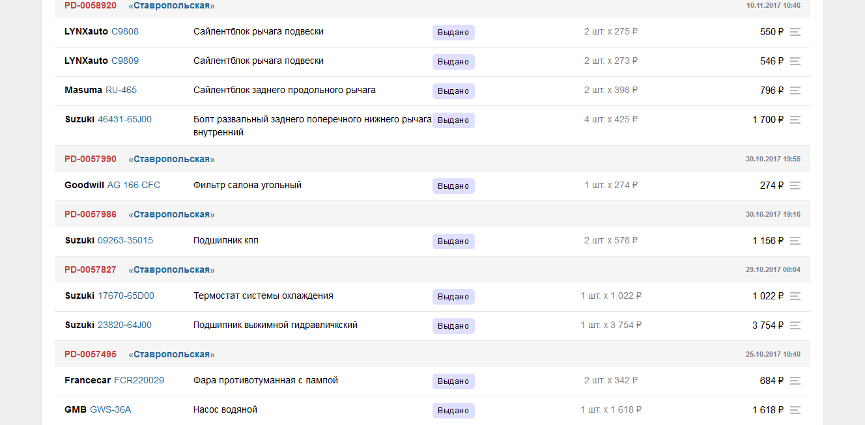Click Выдано status badge for 23820-64J00
The width and height of the screenshot is (865, 425).
[x=453, y=326]
